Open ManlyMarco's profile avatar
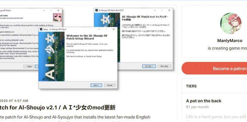Screen dimensions: 247x122 (231, 23)
